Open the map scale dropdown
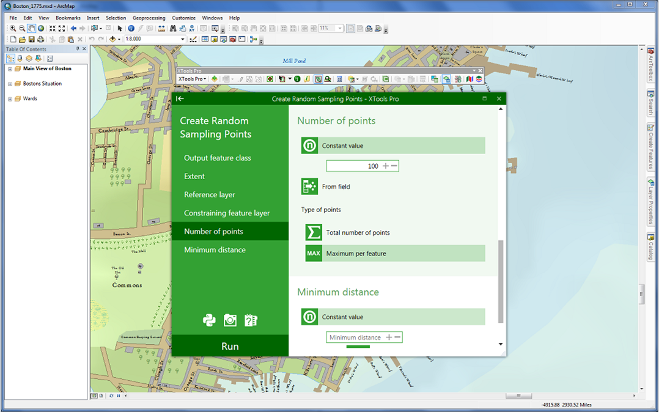Screen dimensions: 659x412 coord(182,39)
